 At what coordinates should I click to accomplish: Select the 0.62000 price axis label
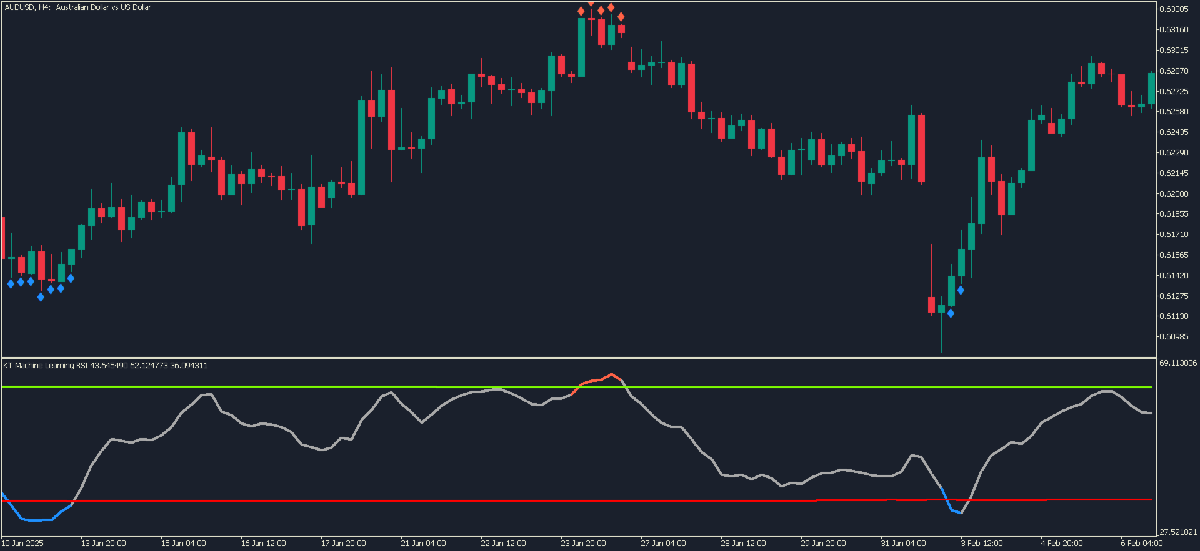(x=1174, y=194)
